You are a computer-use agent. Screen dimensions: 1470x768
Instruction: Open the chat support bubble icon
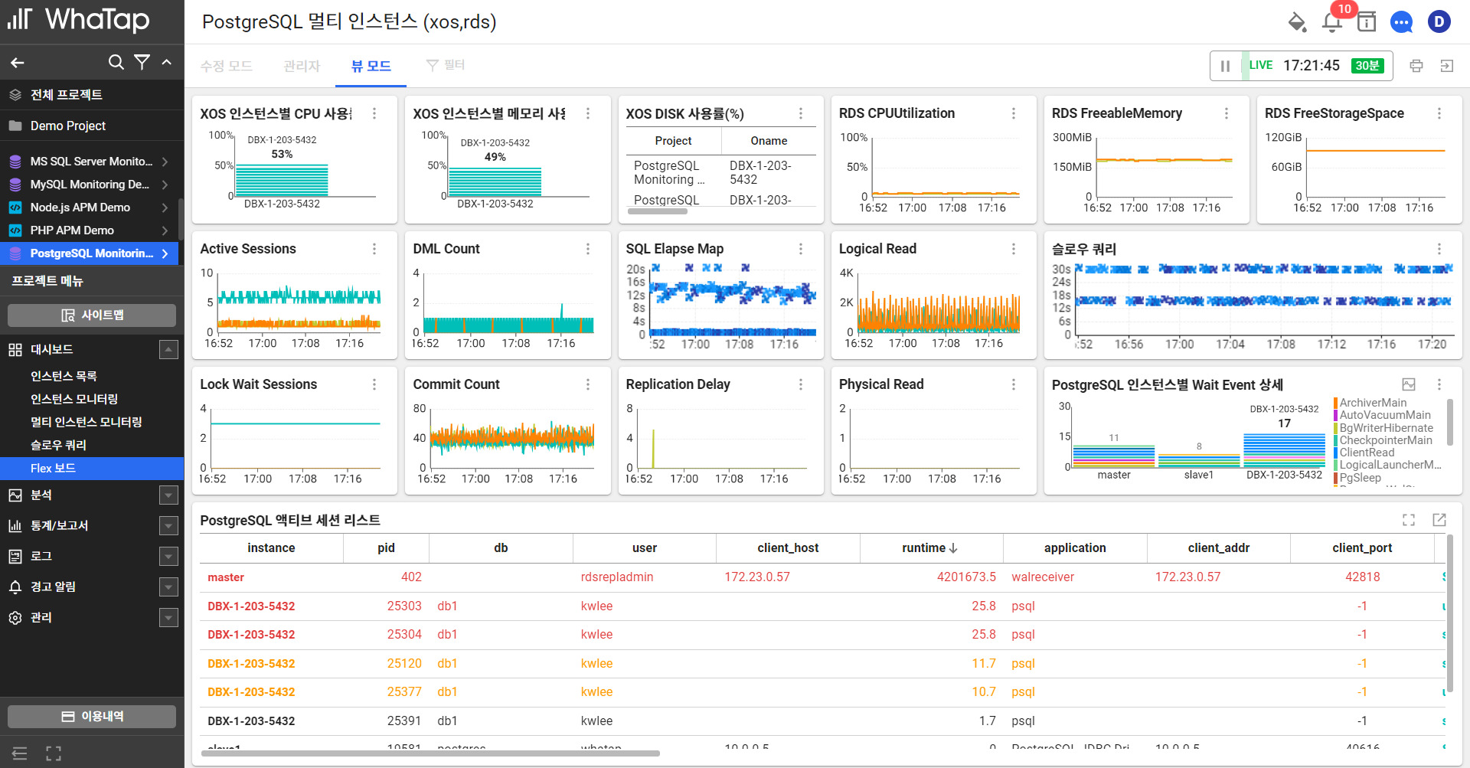click(1402, 22)
